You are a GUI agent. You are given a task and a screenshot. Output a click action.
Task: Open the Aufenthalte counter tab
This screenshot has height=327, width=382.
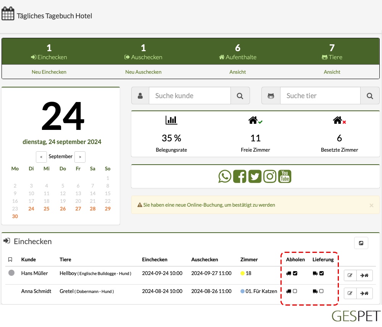[x=237, y=52]
